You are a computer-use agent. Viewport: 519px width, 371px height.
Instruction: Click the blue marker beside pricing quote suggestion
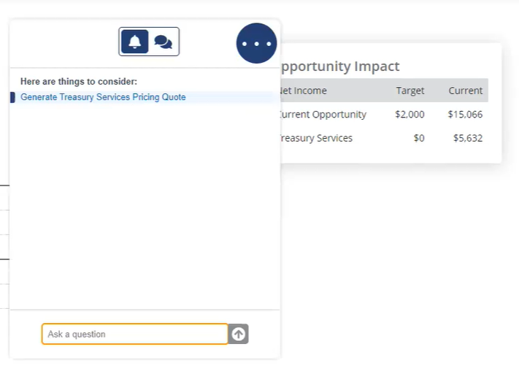[x=12, y=97]
